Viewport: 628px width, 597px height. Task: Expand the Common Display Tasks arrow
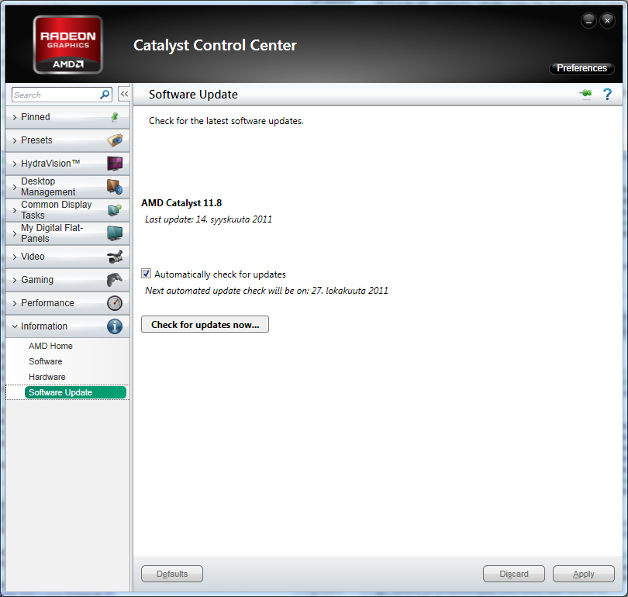(x=15, y=210)
